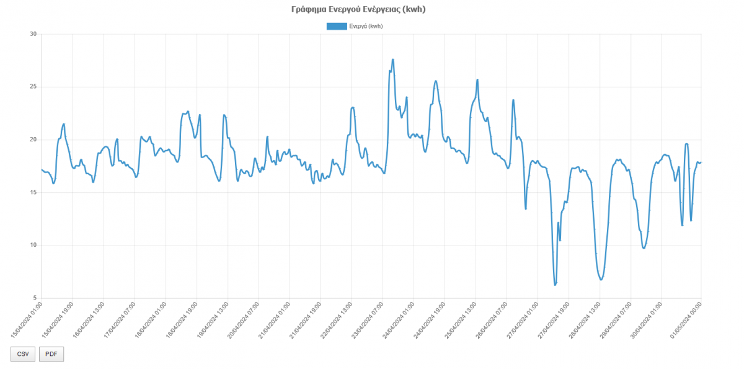Click the x-axis label 01/05/2024 00:00

[x=687, y=319]
